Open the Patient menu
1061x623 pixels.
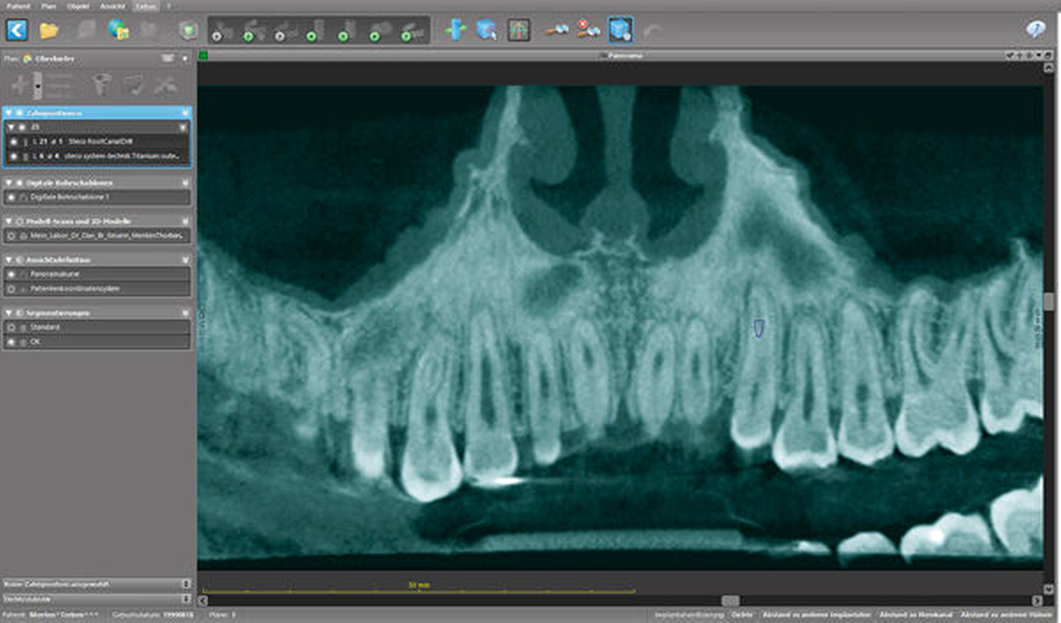coord(18,6)
